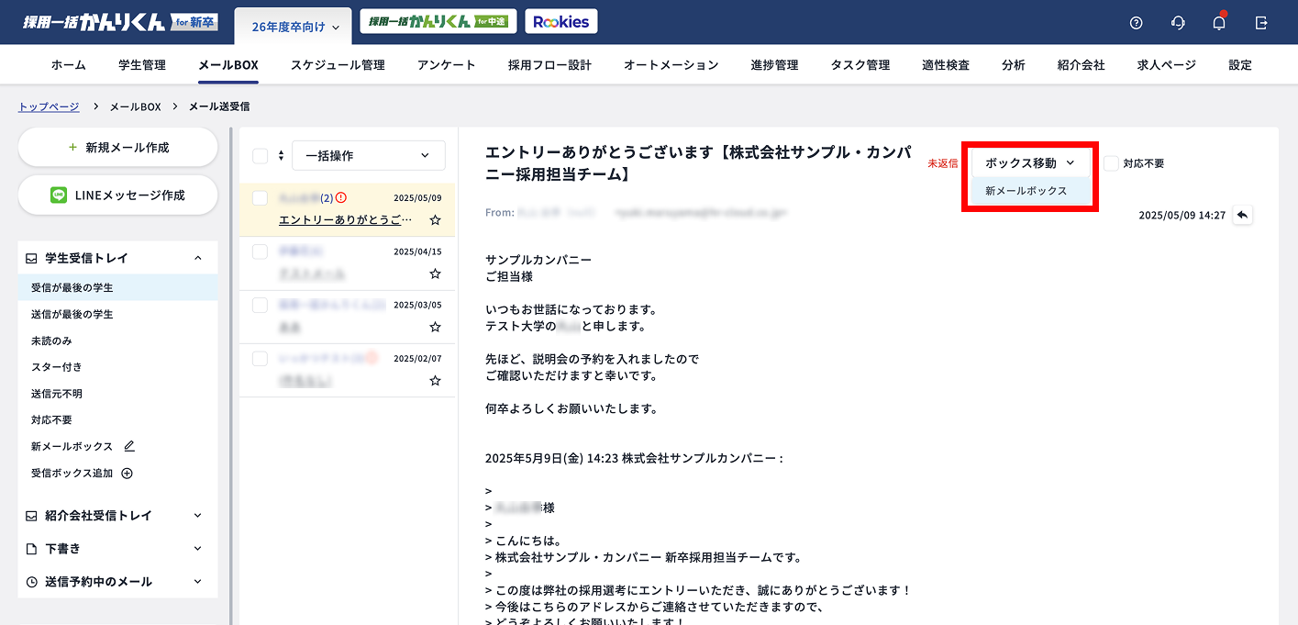Click the headset support icon
1298x625 pixels.
1178,21
